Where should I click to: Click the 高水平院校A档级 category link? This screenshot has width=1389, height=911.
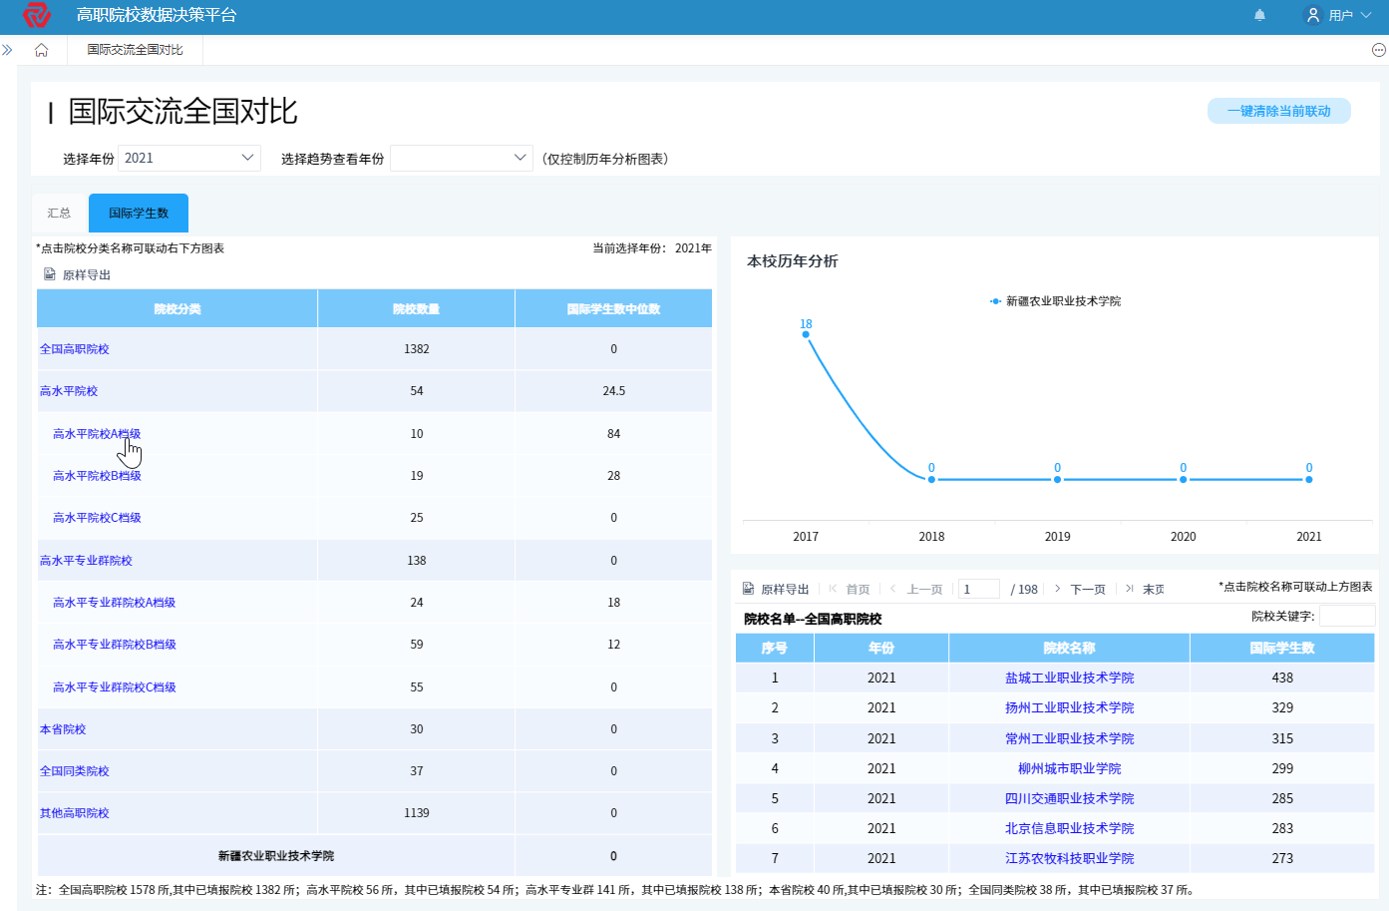pos(97,434)
